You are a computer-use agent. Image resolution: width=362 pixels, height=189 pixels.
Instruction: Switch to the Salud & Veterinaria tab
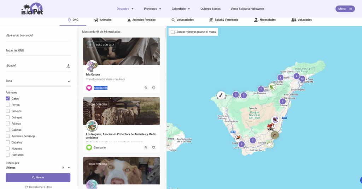[224, 20]
